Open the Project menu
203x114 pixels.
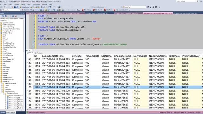point(16,4)
